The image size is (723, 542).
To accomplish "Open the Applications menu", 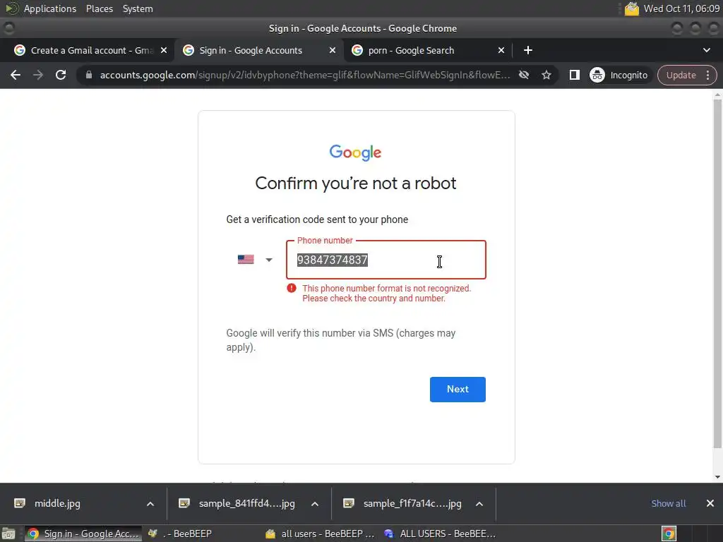I will pos(50,8).
